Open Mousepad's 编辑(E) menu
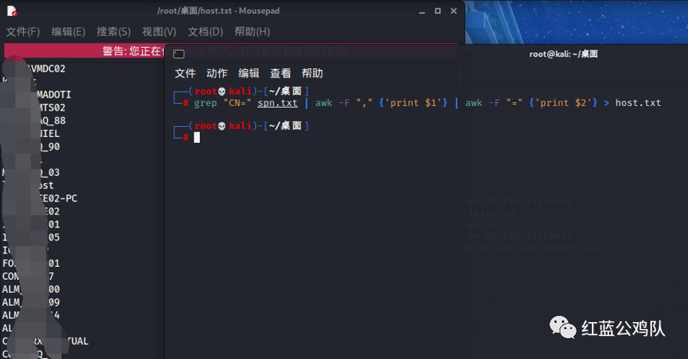Viewport: 688px width, 359px height. coord(68,32)
